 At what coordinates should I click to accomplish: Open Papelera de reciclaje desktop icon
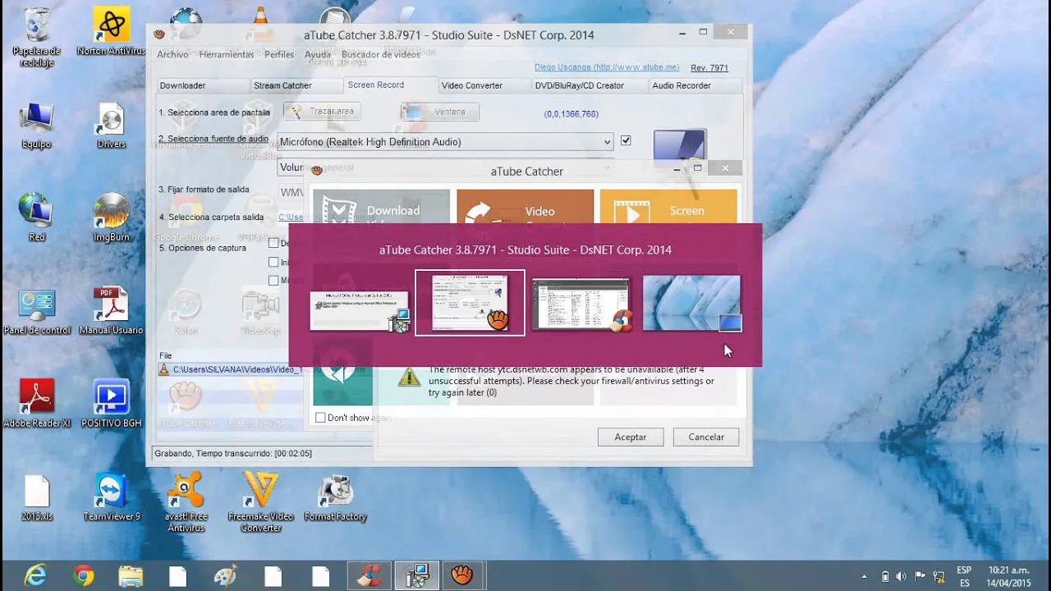[x=37, y=37]
